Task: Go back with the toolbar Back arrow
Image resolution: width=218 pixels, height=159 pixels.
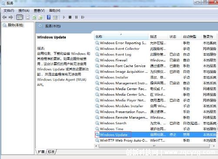Action: (4, 17)
